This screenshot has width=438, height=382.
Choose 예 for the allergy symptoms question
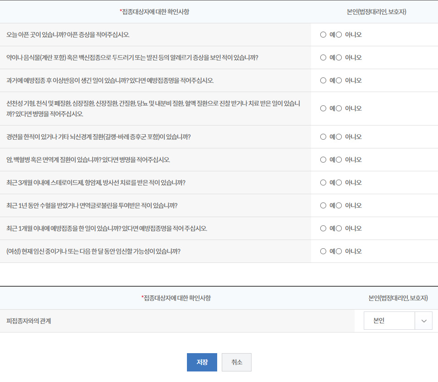[323, 57]
